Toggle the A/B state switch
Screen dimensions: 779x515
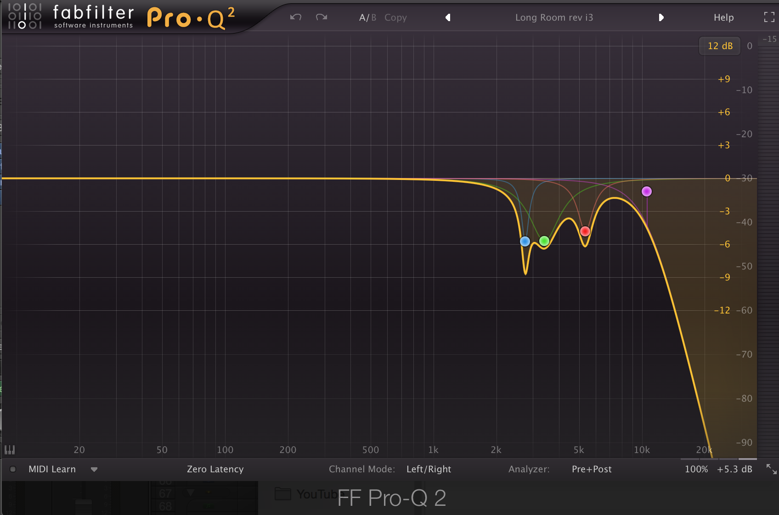coord(367,17)
